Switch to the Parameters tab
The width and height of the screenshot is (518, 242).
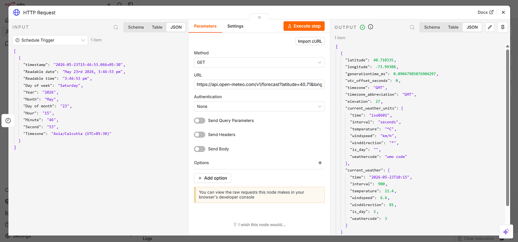click(205, 26)
